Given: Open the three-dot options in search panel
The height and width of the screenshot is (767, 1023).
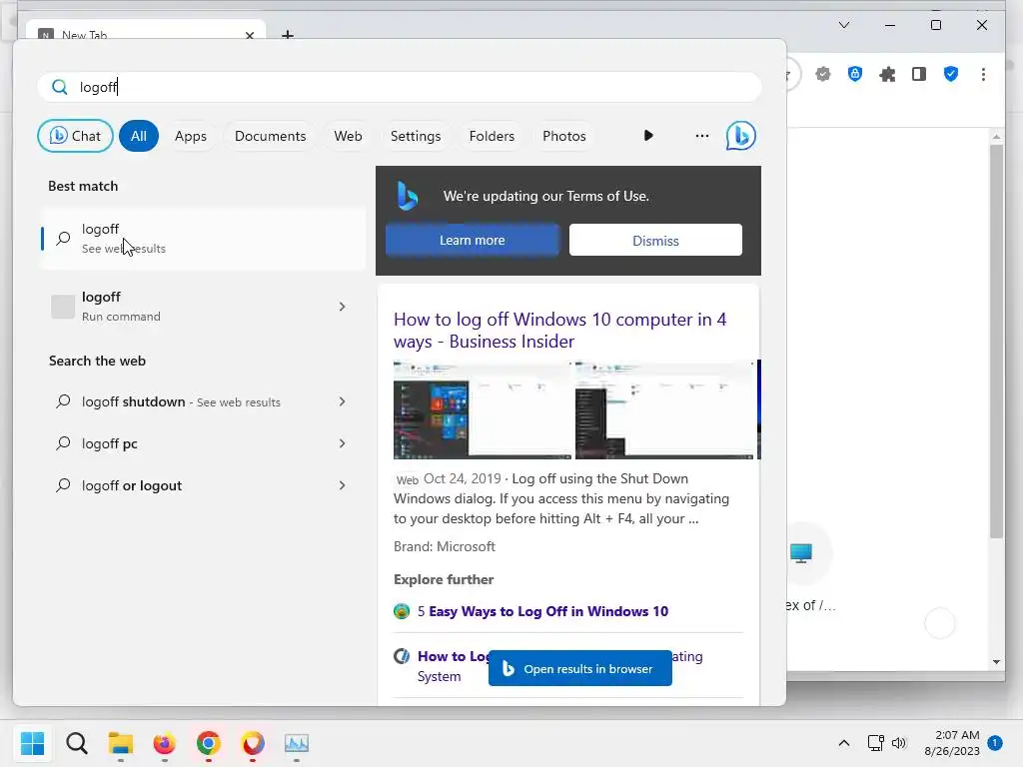Looking at the screenshot, I should click(x=702, y=136).
